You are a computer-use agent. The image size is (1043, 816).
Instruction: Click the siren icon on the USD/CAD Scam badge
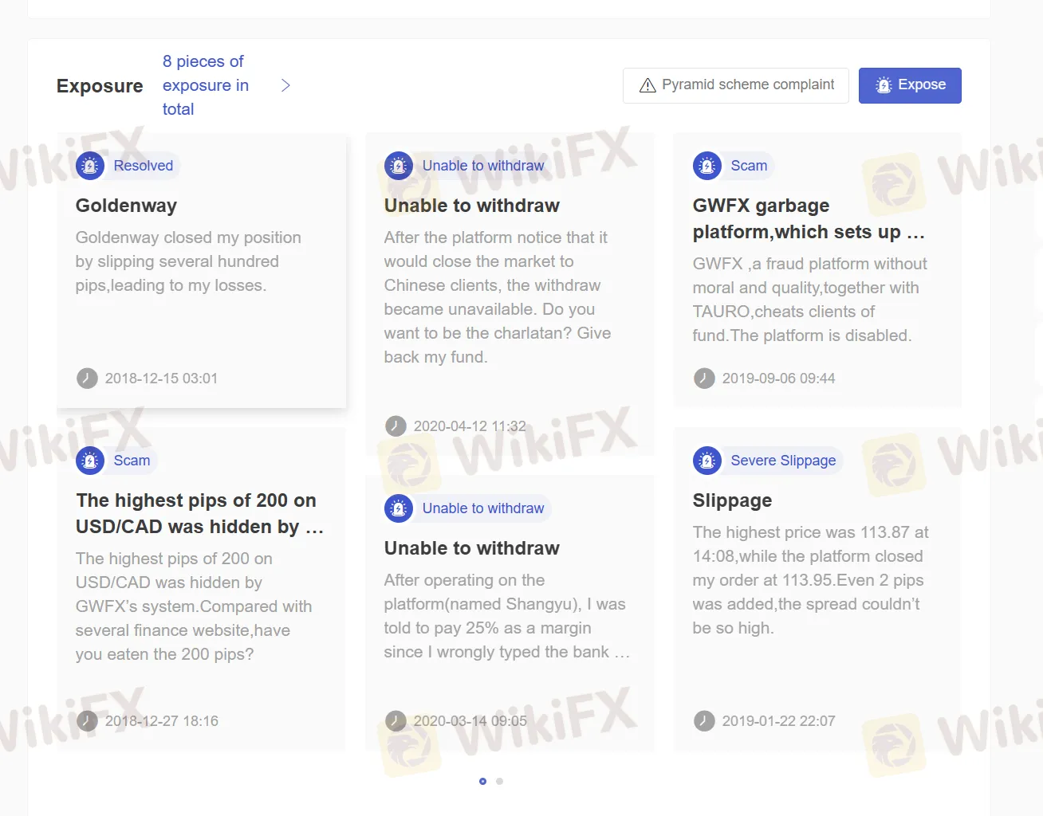click(90, 461)
